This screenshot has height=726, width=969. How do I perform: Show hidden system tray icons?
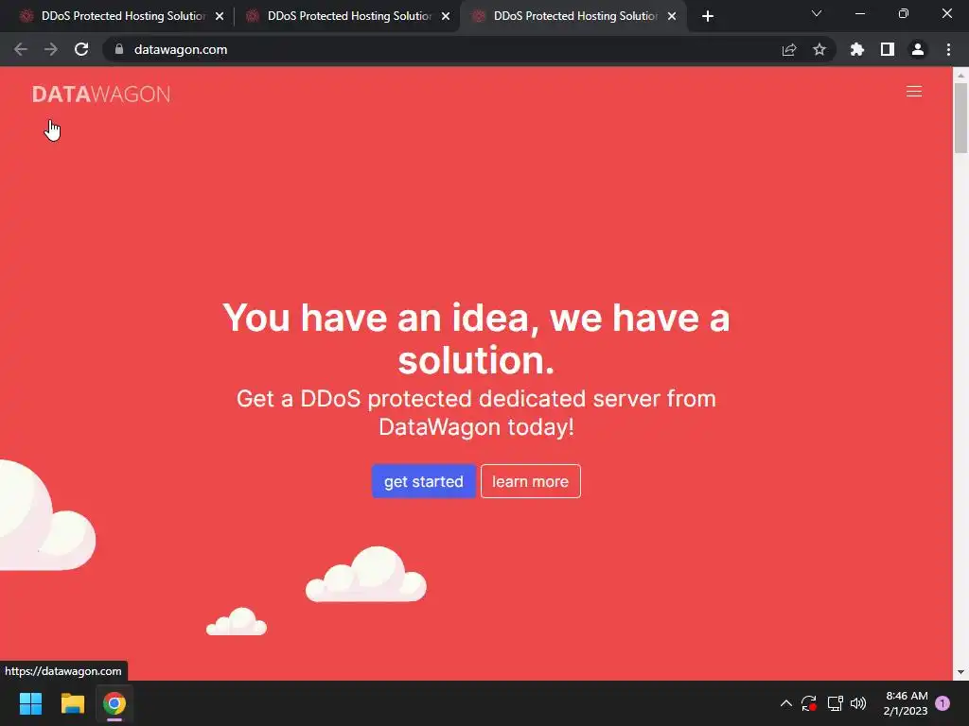point(786,703)
